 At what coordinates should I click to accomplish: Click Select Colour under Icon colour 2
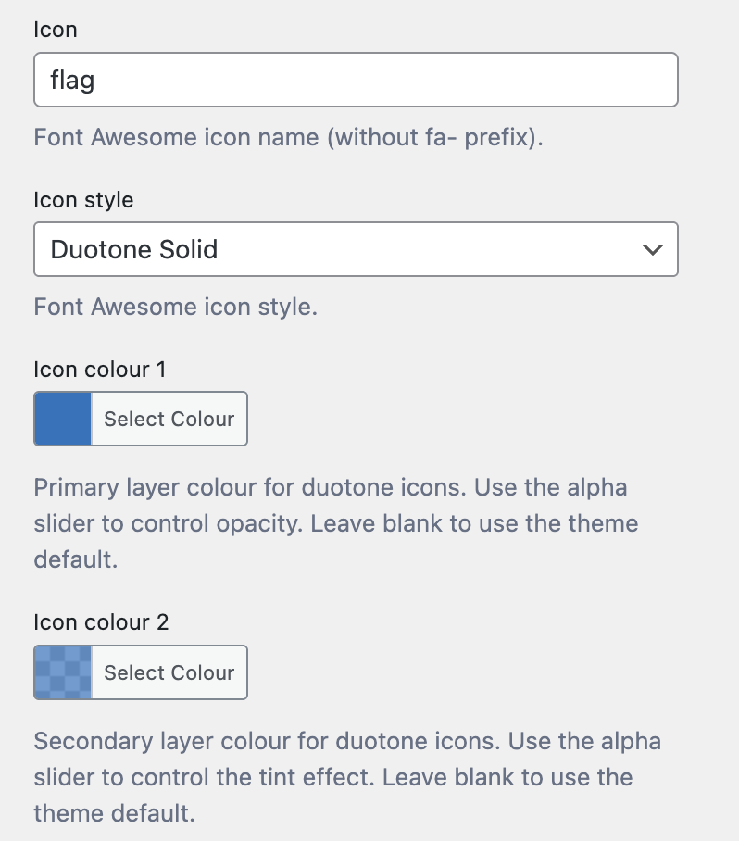[x=169, y=672]
